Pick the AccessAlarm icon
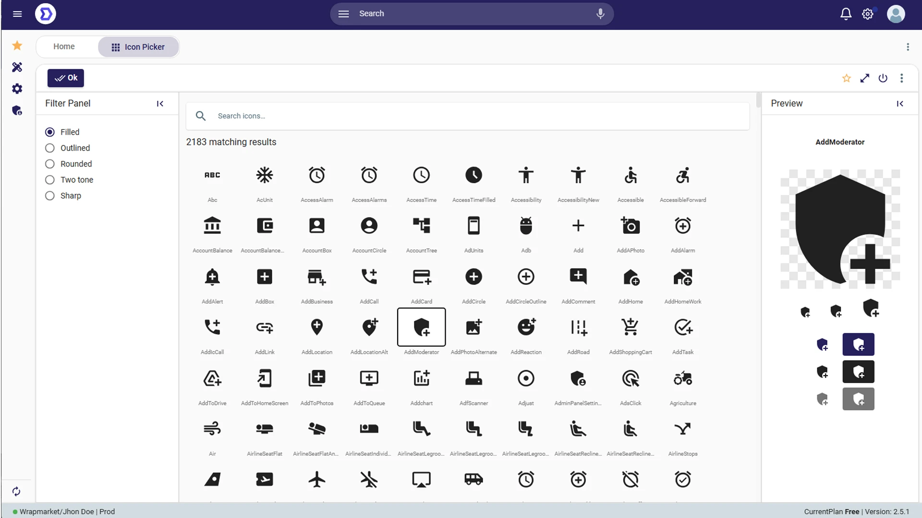Viewport: 922px width, 518px height. point(317,175)
